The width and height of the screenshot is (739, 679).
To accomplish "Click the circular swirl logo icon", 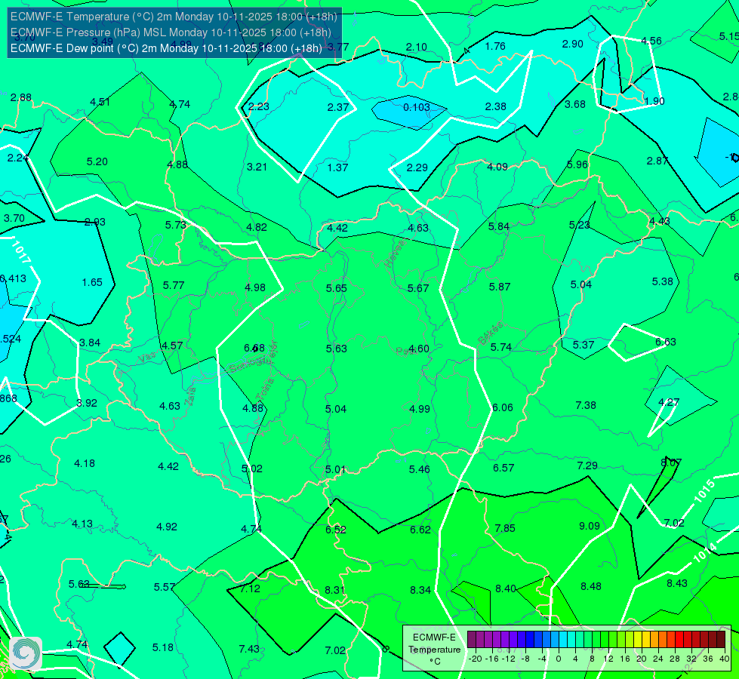I will point(26,653).
